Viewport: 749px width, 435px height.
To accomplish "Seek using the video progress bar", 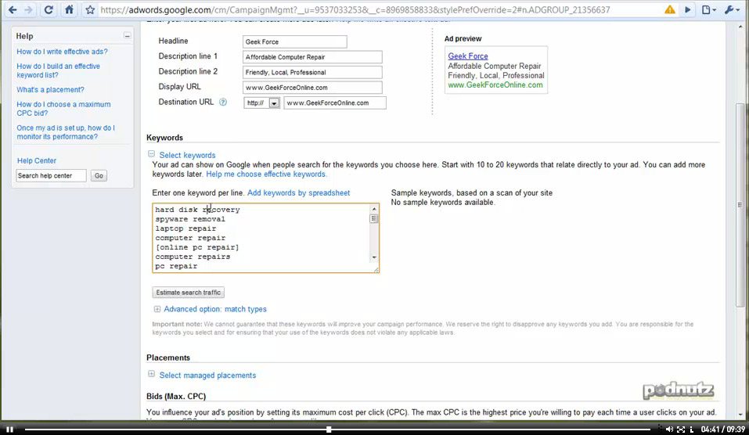I will tap(338, 430).
